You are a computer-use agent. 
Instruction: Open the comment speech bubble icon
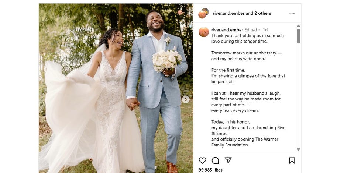pyautogui.click(x=215, y=160)
